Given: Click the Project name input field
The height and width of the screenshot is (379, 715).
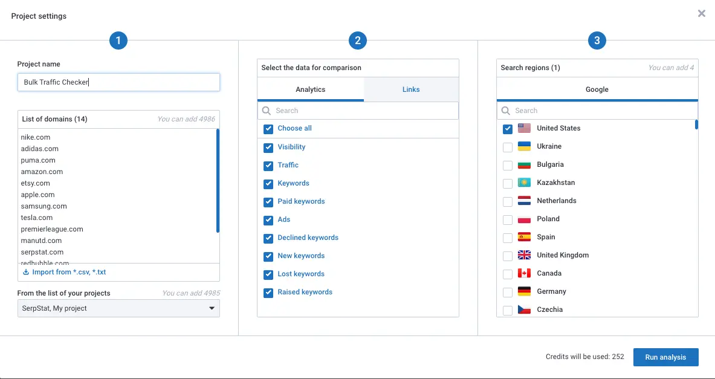Looking at the screenshot, I should (x=118, y=82).
